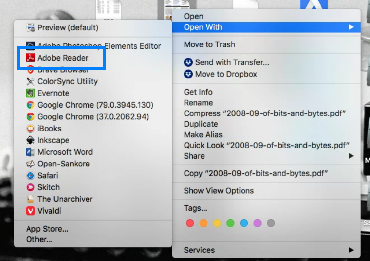Select Evernote from the app list
This screenshot has height=261, width=370.
pyautogui.click(x=53, y=93)
